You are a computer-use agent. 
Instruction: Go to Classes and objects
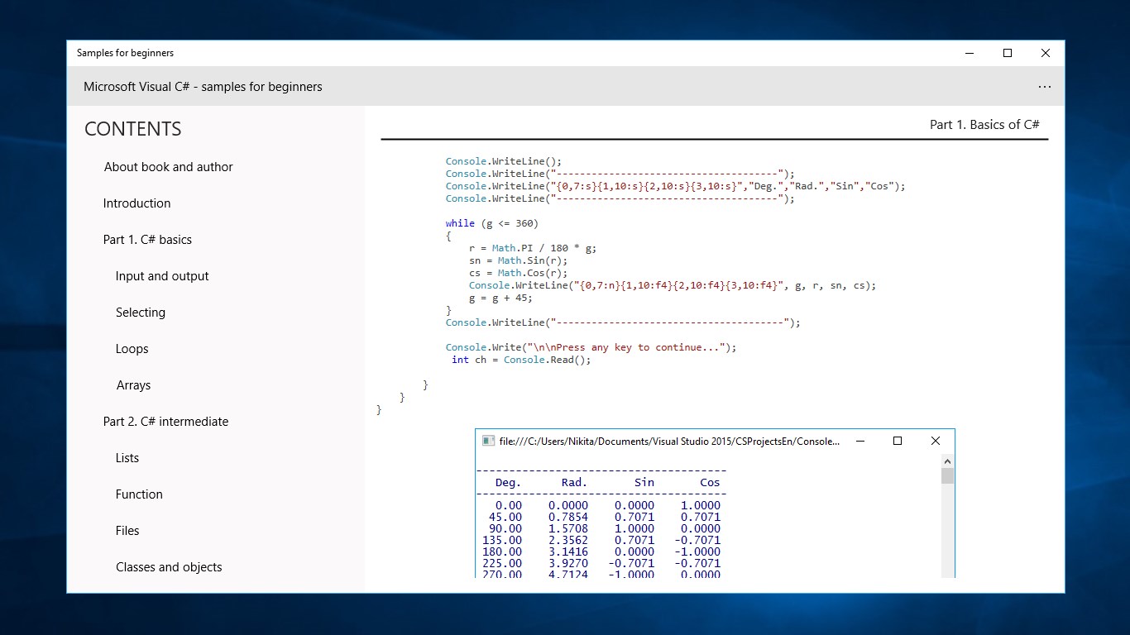point(169,567)
